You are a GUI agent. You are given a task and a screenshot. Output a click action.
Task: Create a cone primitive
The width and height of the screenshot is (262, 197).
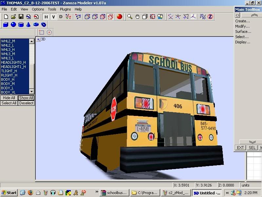click(x=28, y=25)
